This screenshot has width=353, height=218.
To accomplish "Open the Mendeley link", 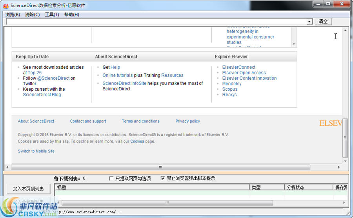I will pos(232,84).
